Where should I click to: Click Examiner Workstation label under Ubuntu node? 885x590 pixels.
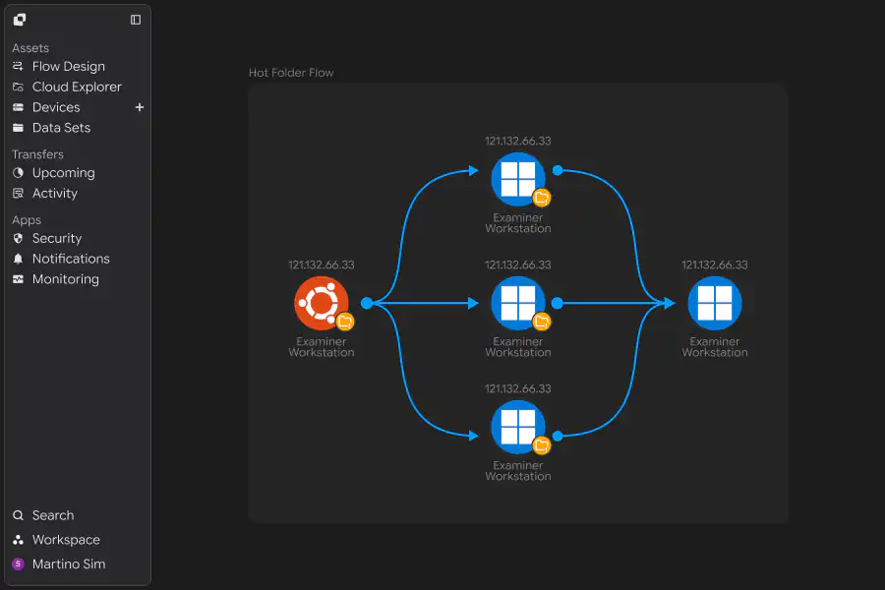pos(322,347)
